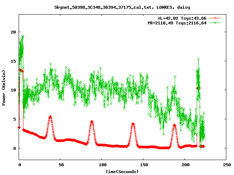Image resolution: width=234 pixels, height=175 pixels.
Task: Click the green spike near 15 Kelvin at 217 seconds
Action: tap(198, 59)
